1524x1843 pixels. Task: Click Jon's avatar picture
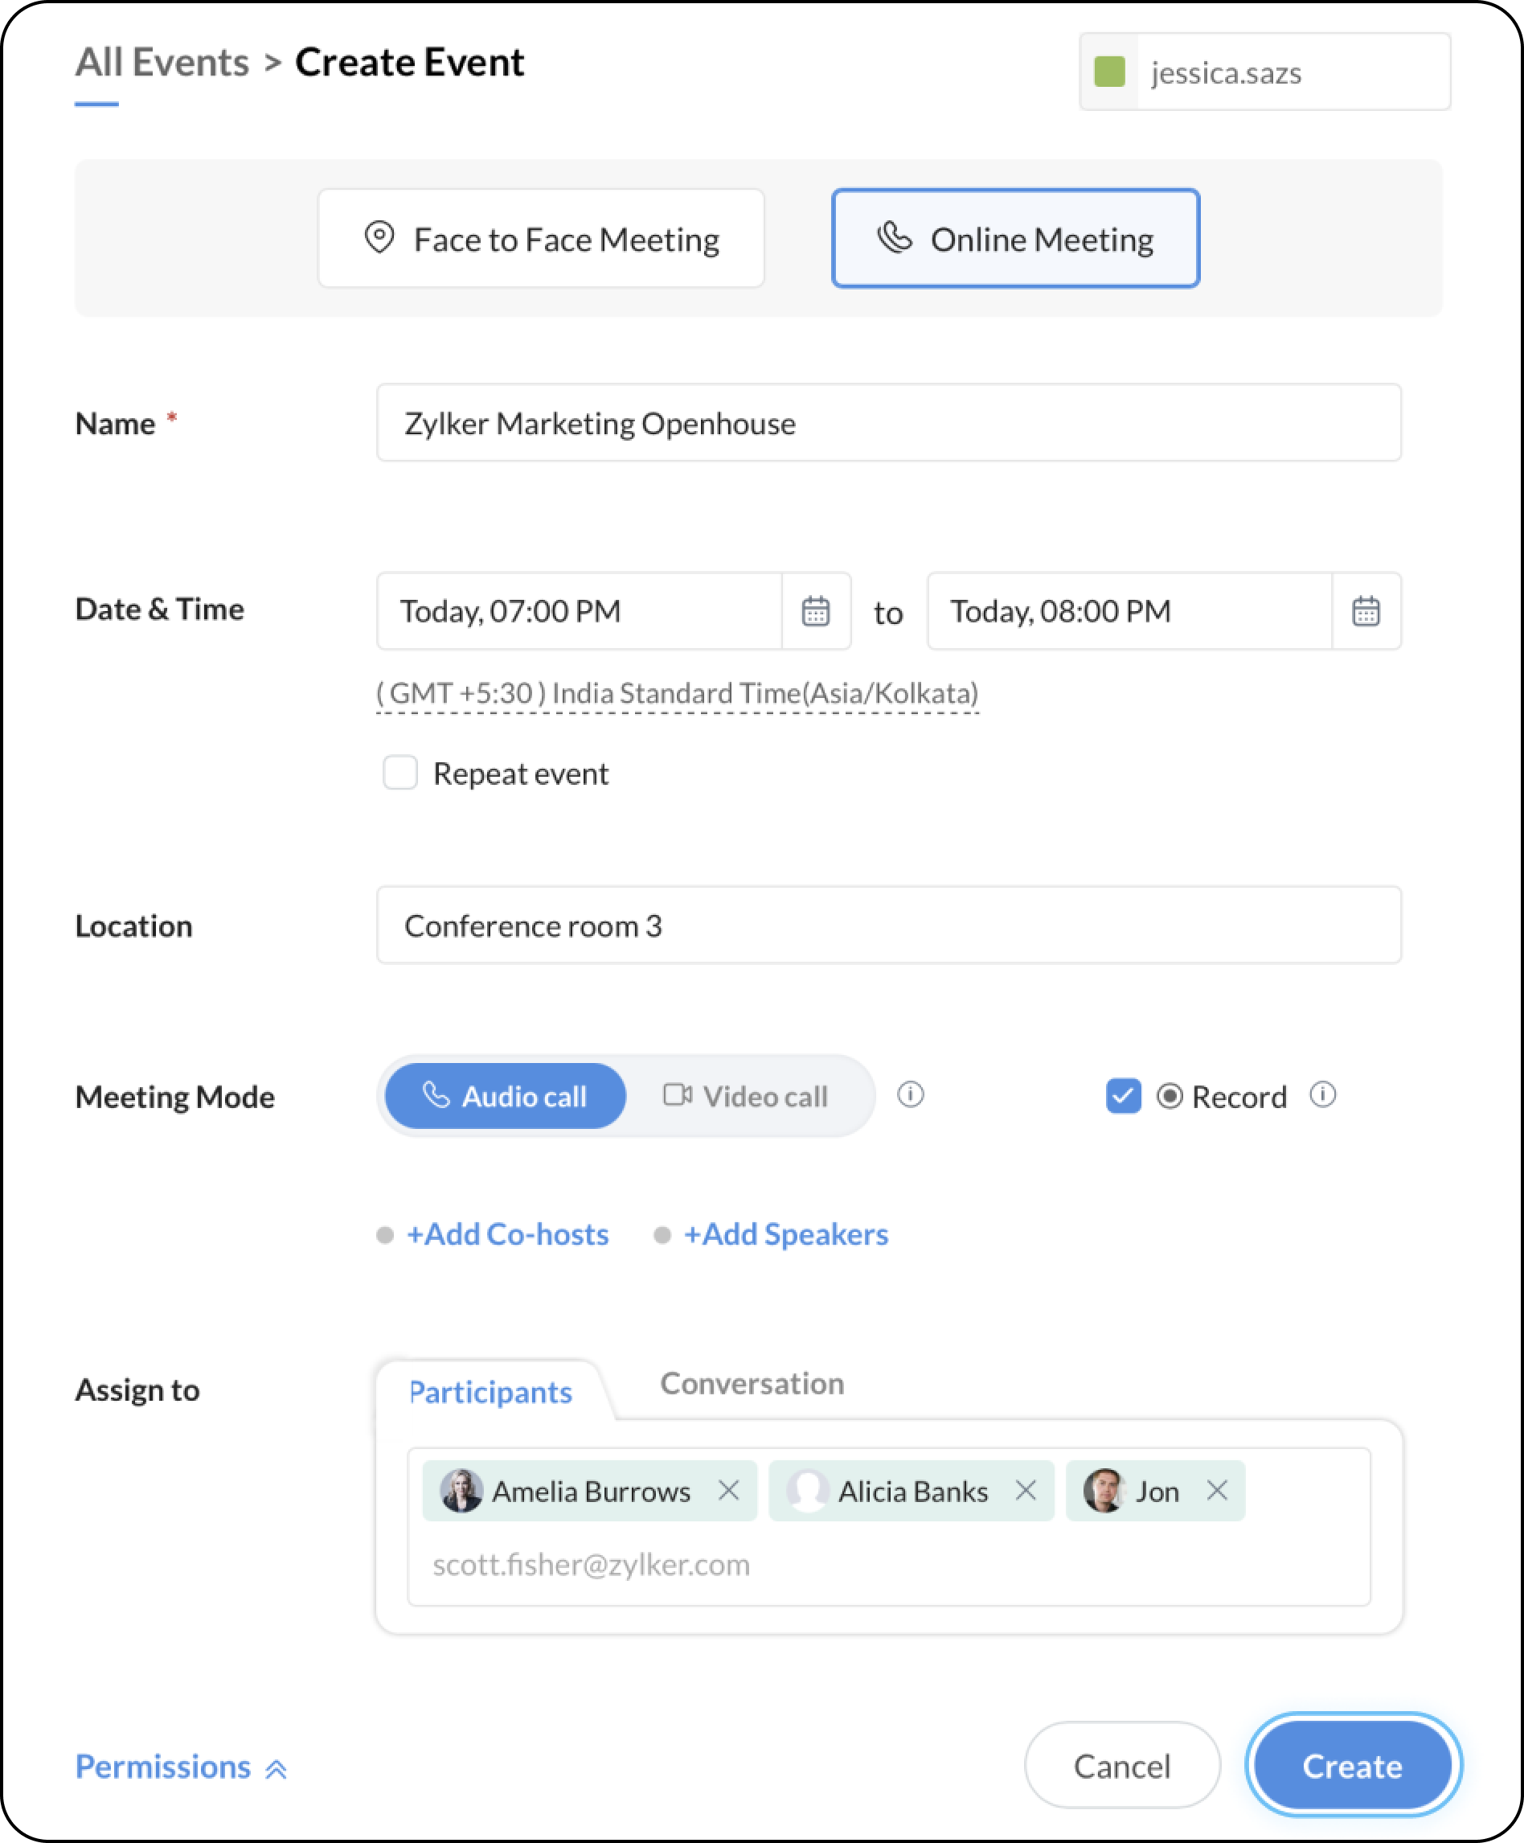click(1103, 1490)
